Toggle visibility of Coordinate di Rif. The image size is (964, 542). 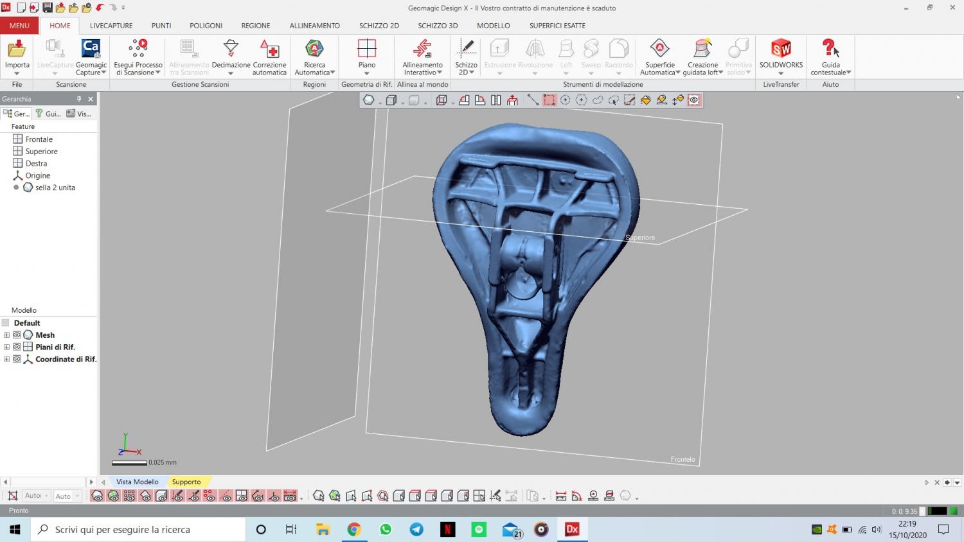[17, 360]
